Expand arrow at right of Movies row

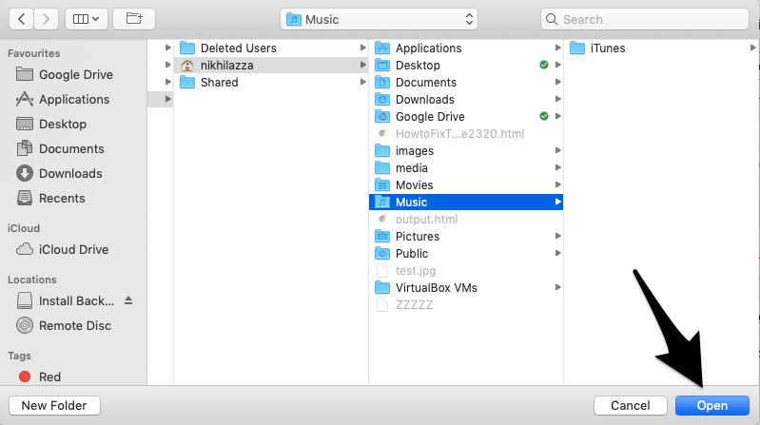point(558,184)
